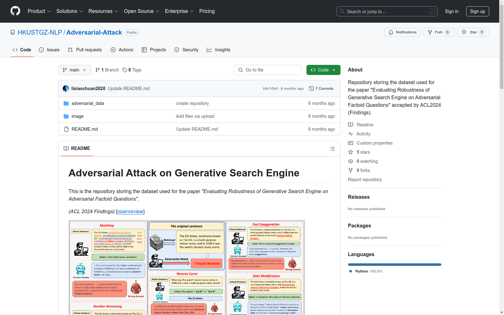
Task: Expand the Solutions menu
Action: point(70,11)
